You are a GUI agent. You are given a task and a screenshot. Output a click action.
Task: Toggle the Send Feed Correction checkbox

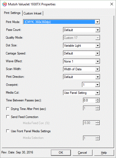(8, 117)
